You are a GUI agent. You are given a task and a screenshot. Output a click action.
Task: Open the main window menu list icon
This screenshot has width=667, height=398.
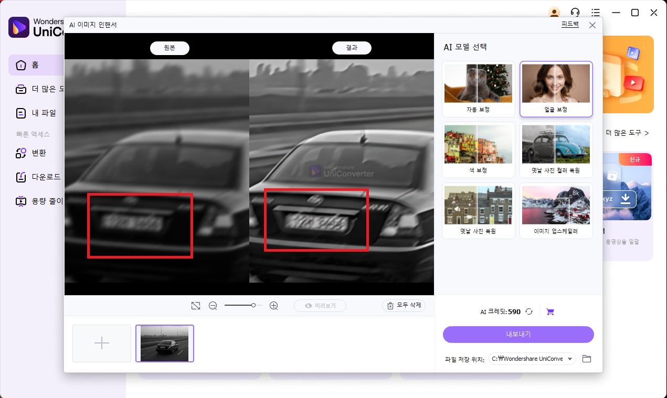pos(596,13)
